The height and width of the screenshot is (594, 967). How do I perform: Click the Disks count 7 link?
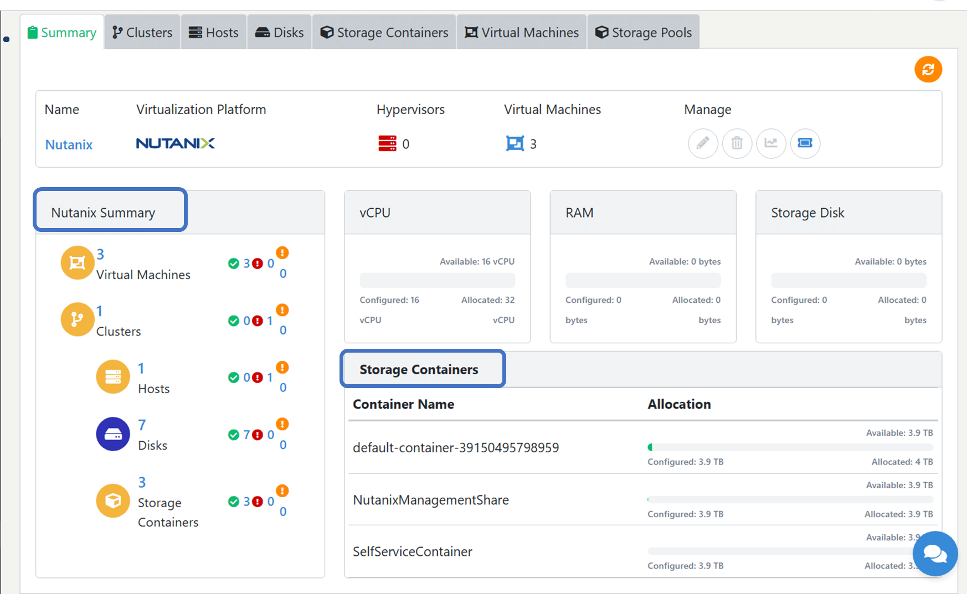(x=142, y=425)
